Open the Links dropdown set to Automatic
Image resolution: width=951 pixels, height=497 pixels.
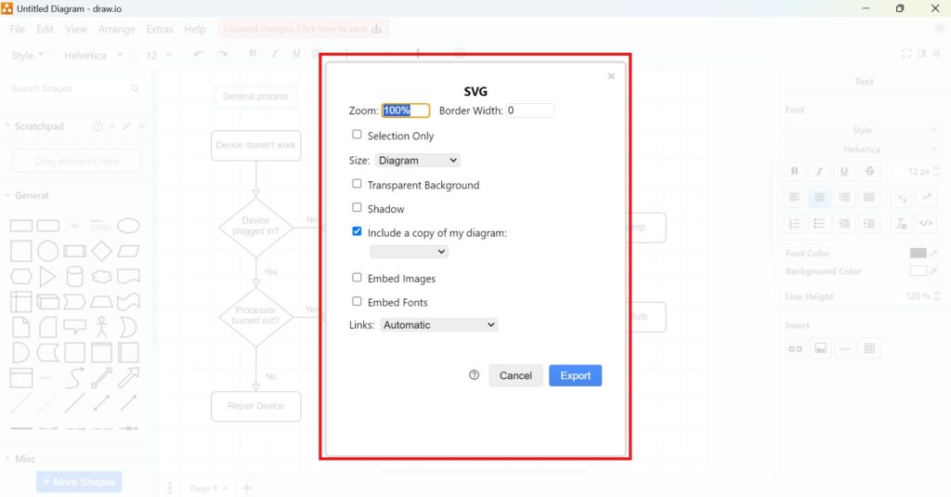coord(439,325)
